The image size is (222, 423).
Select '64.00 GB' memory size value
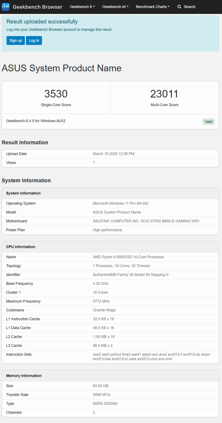point(101,386)
